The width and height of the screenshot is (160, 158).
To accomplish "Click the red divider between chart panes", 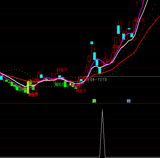I will (80, 104).
